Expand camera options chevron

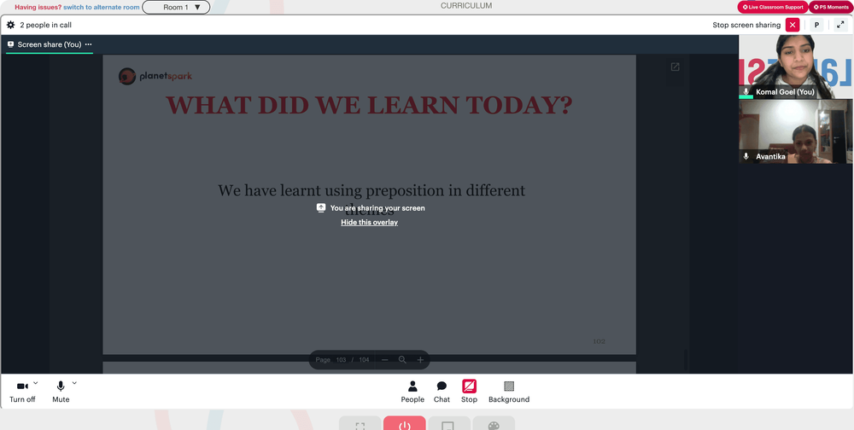pyautogui.click(x=36, y=383)
